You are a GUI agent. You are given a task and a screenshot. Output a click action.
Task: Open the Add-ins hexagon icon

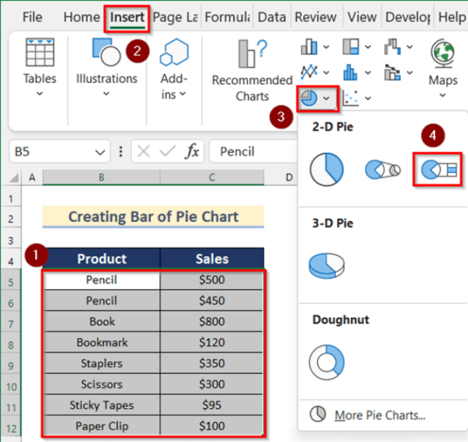[174, 52]
